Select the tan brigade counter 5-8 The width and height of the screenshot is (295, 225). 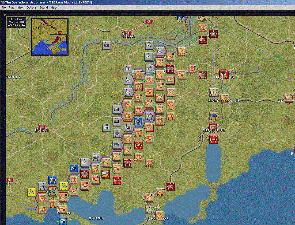click(x=138, y=133)
